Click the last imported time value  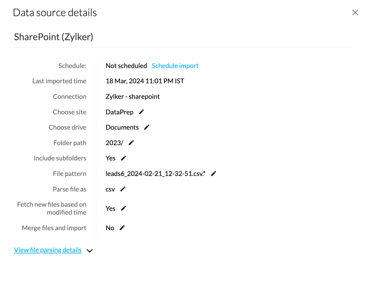coord(145,81)
